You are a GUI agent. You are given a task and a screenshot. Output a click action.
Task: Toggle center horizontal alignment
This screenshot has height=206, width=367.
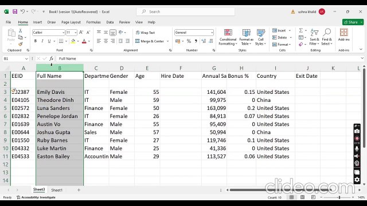106,41
